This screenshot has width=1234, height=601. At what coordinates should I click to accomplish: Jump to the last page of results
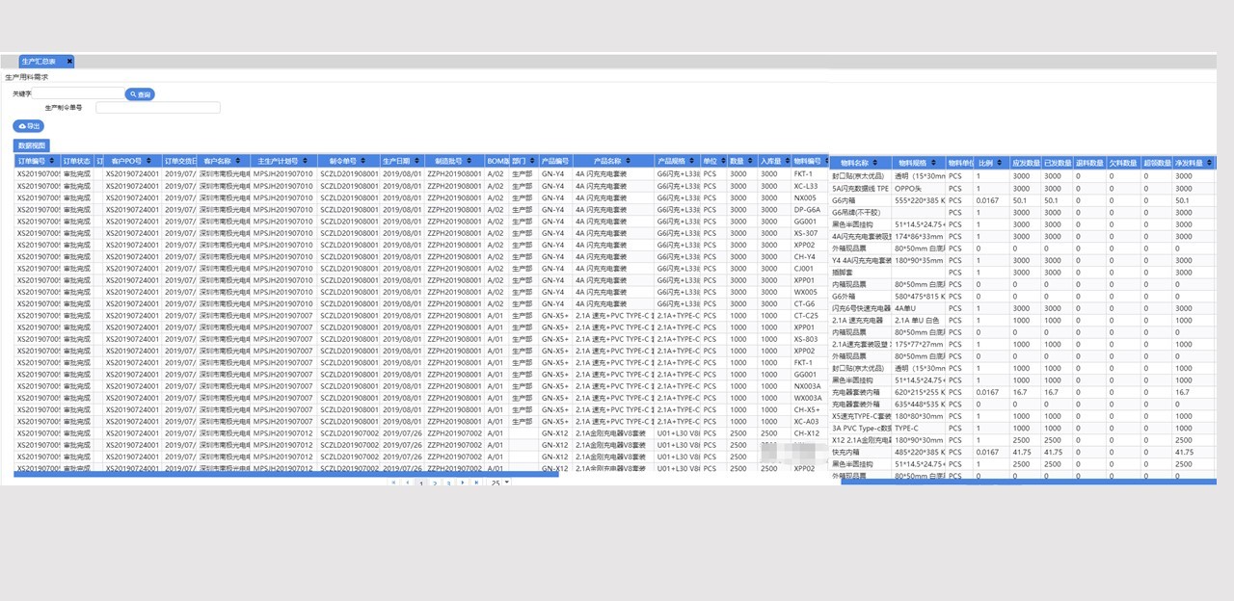coord(475,483)
